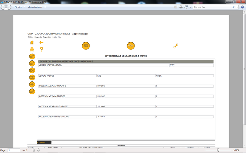
Task: Click the orange printer icon in document
Action: tap(32, 49)
